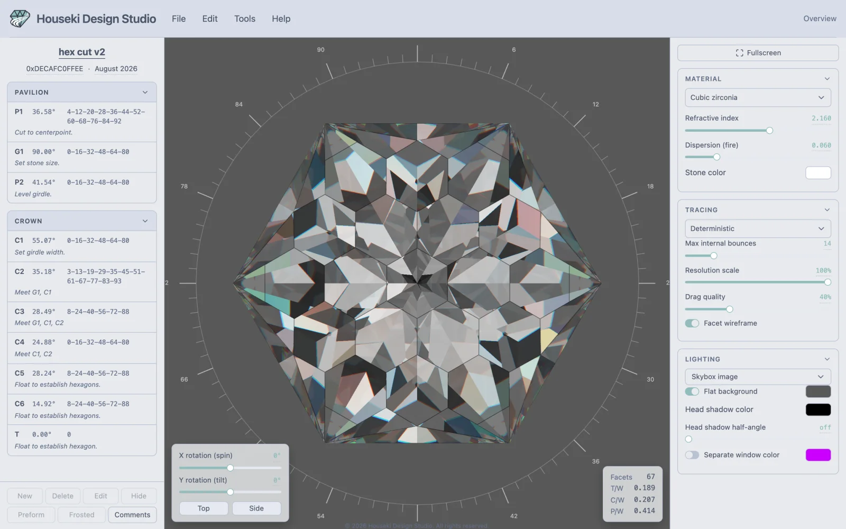The height and width of the screenshot is (529, 846).
Task: Click the hex cut v2 title
Action: (82, 52)
